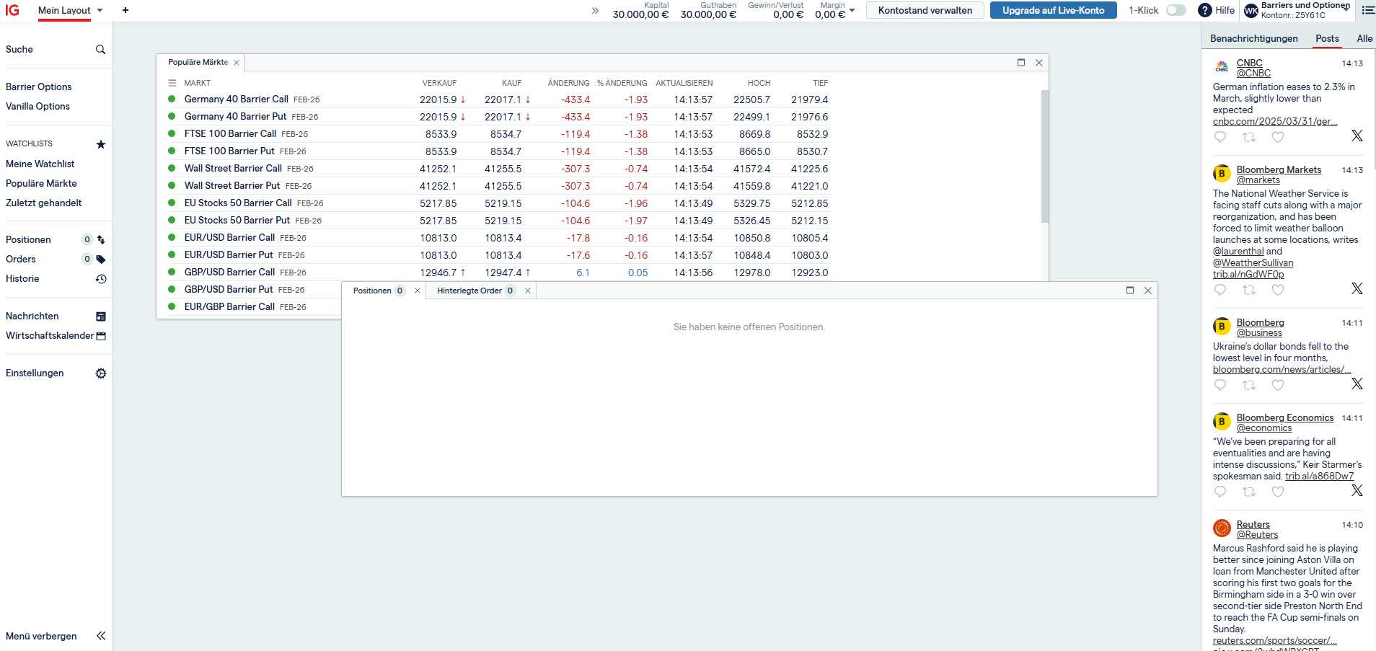Switch to the Benachrichtigungen tab
This screenshot has width=1376, height=651.
tap(1253, 39)
